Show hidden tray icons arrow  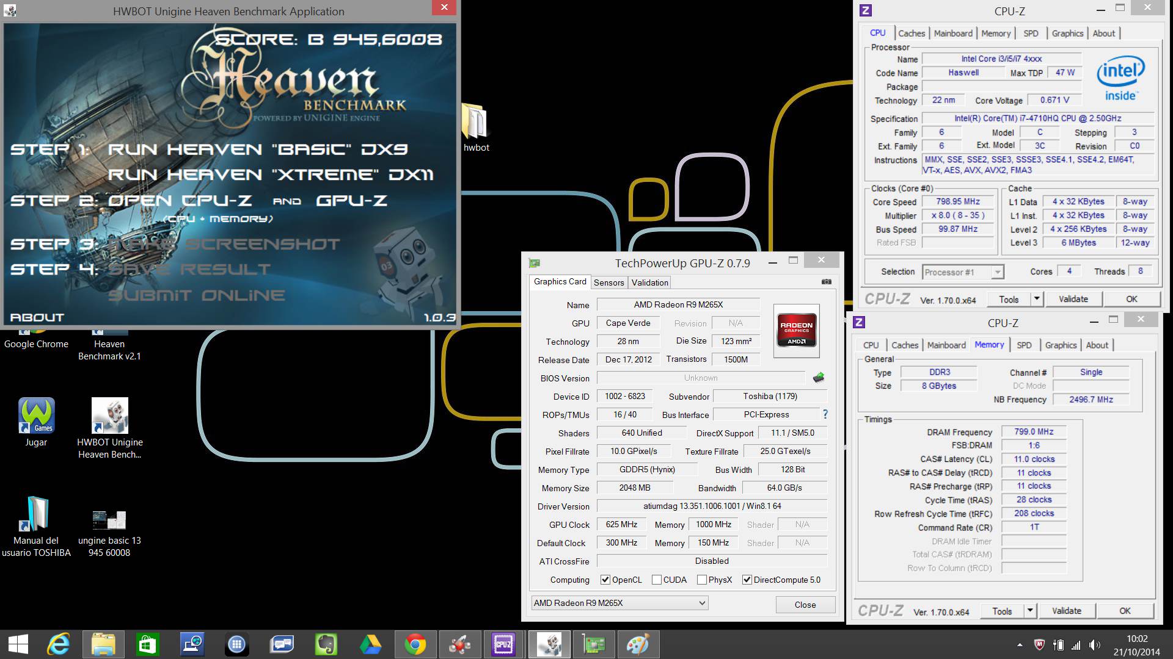1020,645
